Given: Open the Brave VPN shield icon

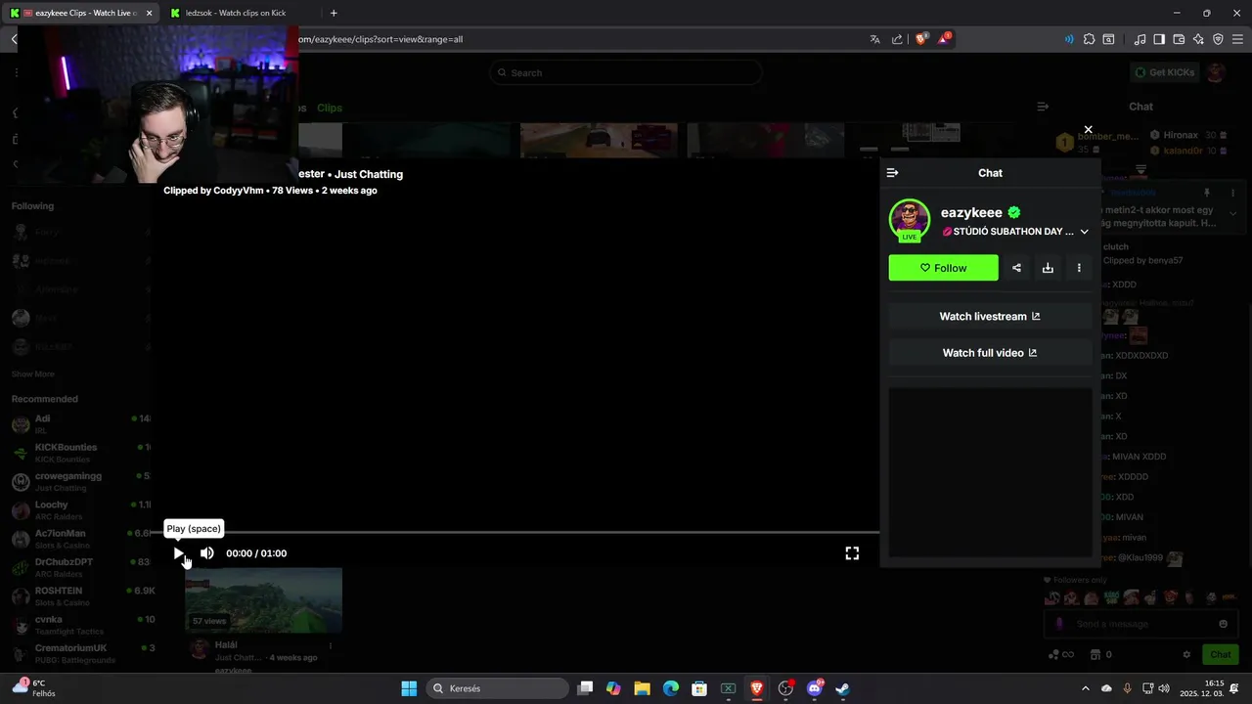Looking at the screenshot, I should click(x=1218, y=39).
